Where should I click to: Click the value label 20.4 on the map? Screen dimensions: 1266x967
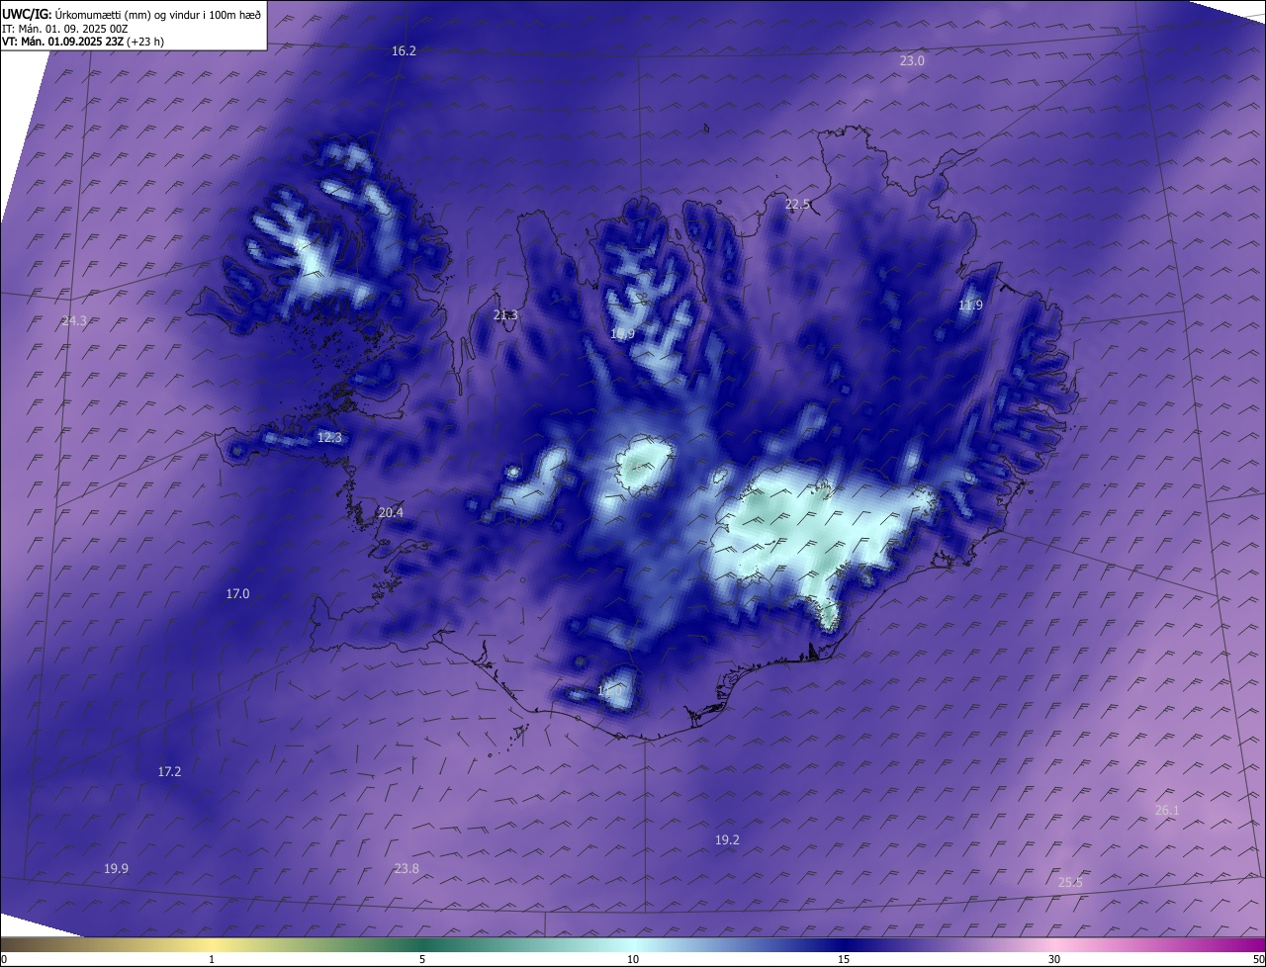pos(391,513)
